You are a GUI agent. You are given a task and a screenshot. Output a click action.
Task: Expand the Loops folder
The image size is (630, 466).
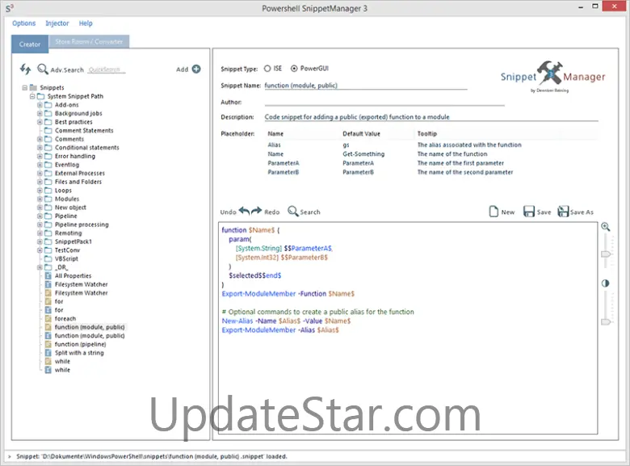40,191
